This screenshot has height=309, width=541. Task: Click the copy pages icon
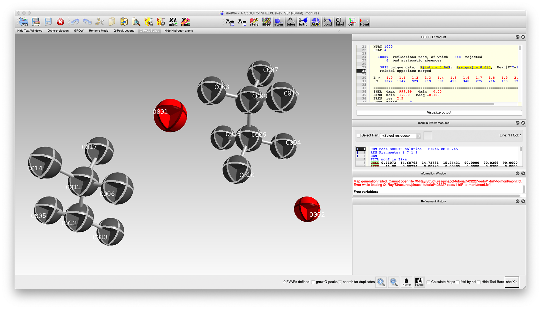[112, 22]
